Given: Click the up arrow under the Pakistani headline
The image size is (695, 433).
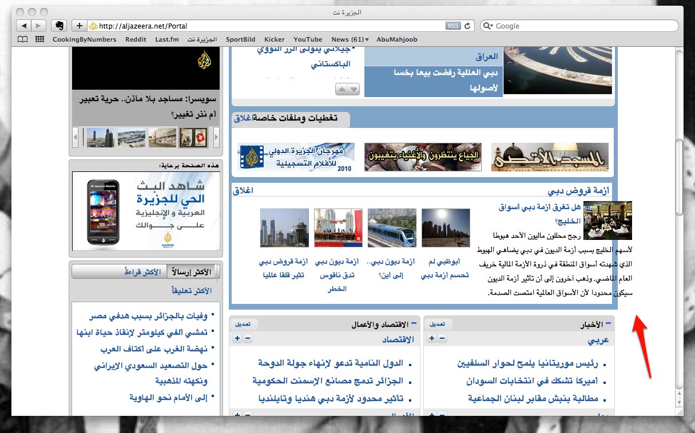Looking at the screenshot, I should (341, 89).
